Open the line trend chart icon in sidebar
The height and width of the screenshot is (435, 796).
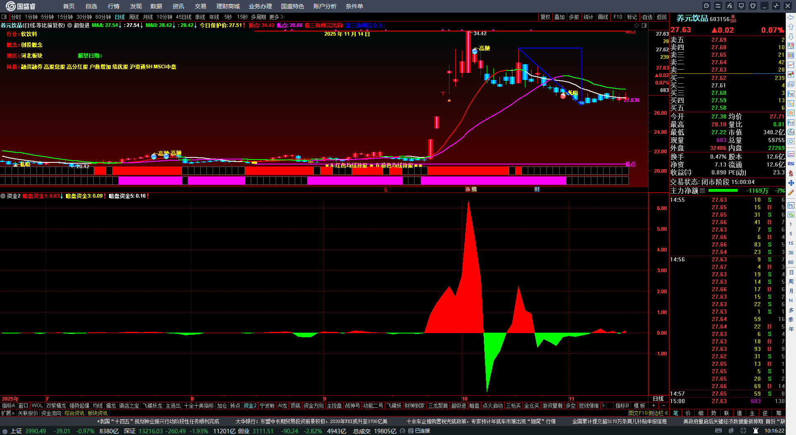pos(791,65)
